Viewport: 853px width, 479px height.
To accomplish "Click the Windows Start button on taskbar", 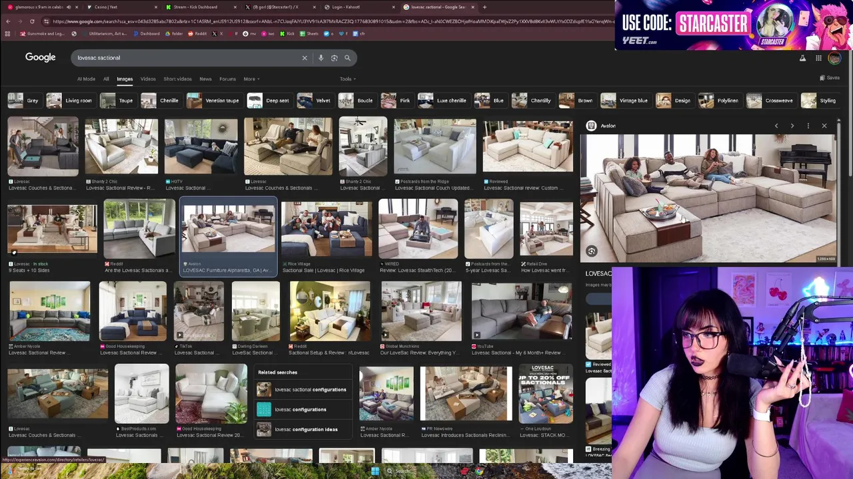I will [375, 472].
